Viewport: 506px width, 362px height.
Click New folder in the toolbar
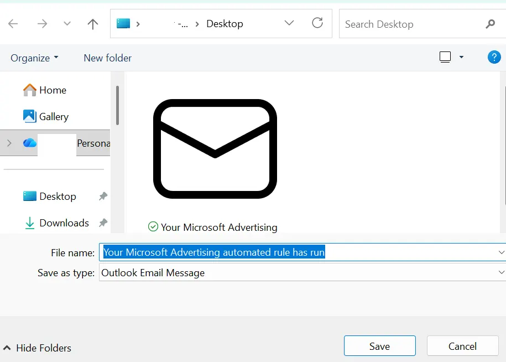107,58
